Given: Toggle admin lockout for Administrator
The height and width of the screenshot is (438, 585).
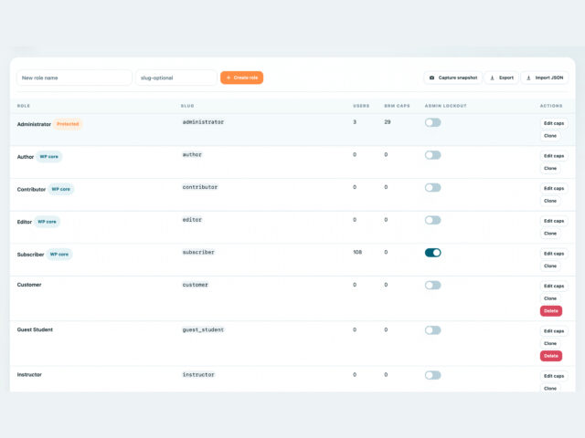Looking at the screenshot, I should coord(432,122).
